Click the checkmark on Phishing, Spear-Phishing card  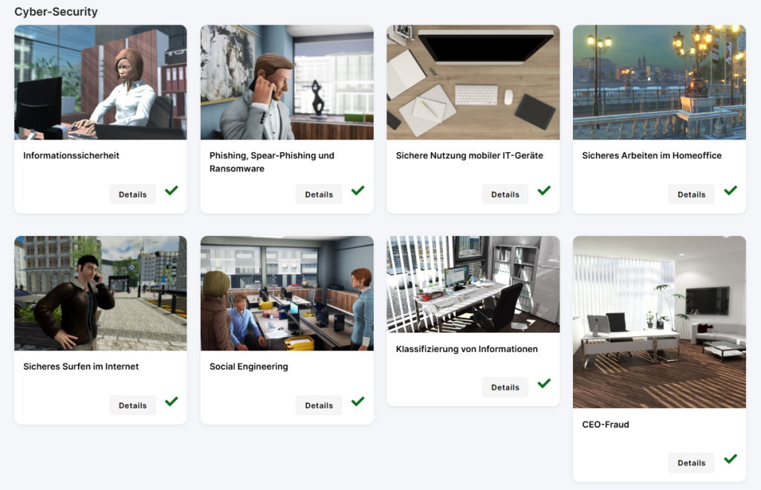click(x=357, y=191)
